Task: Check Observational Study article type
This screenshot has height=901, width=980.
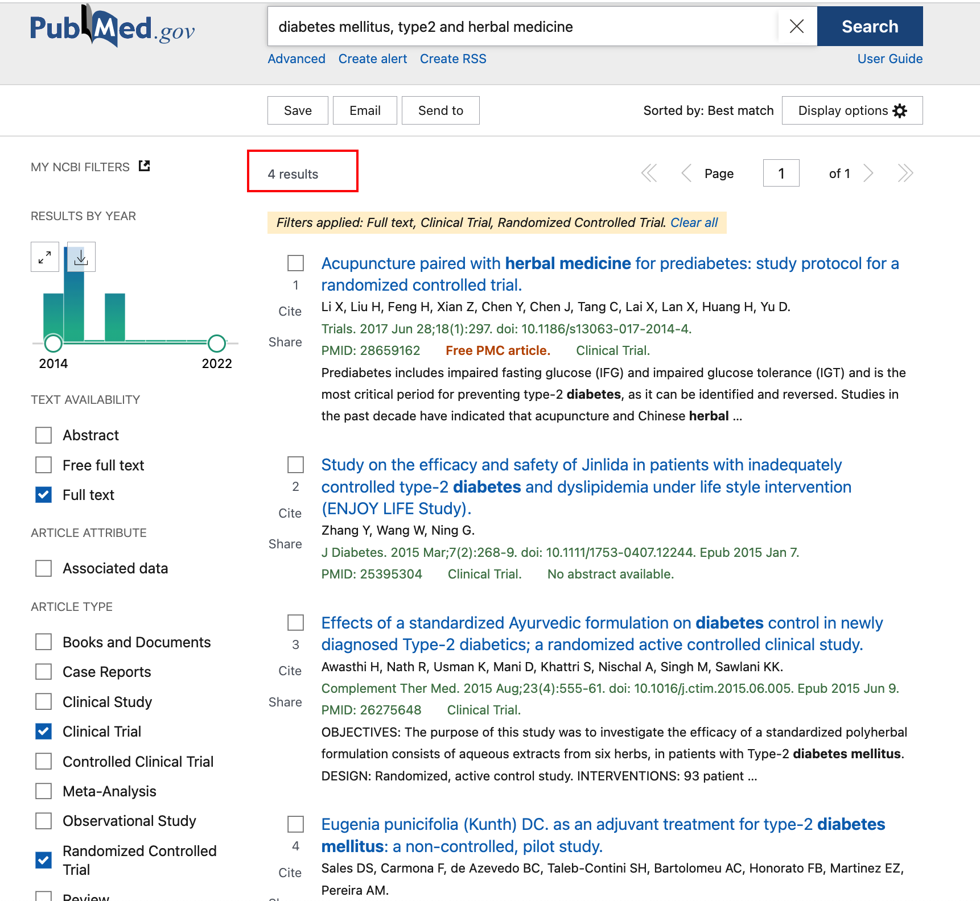Action: (x=44, y=821)
